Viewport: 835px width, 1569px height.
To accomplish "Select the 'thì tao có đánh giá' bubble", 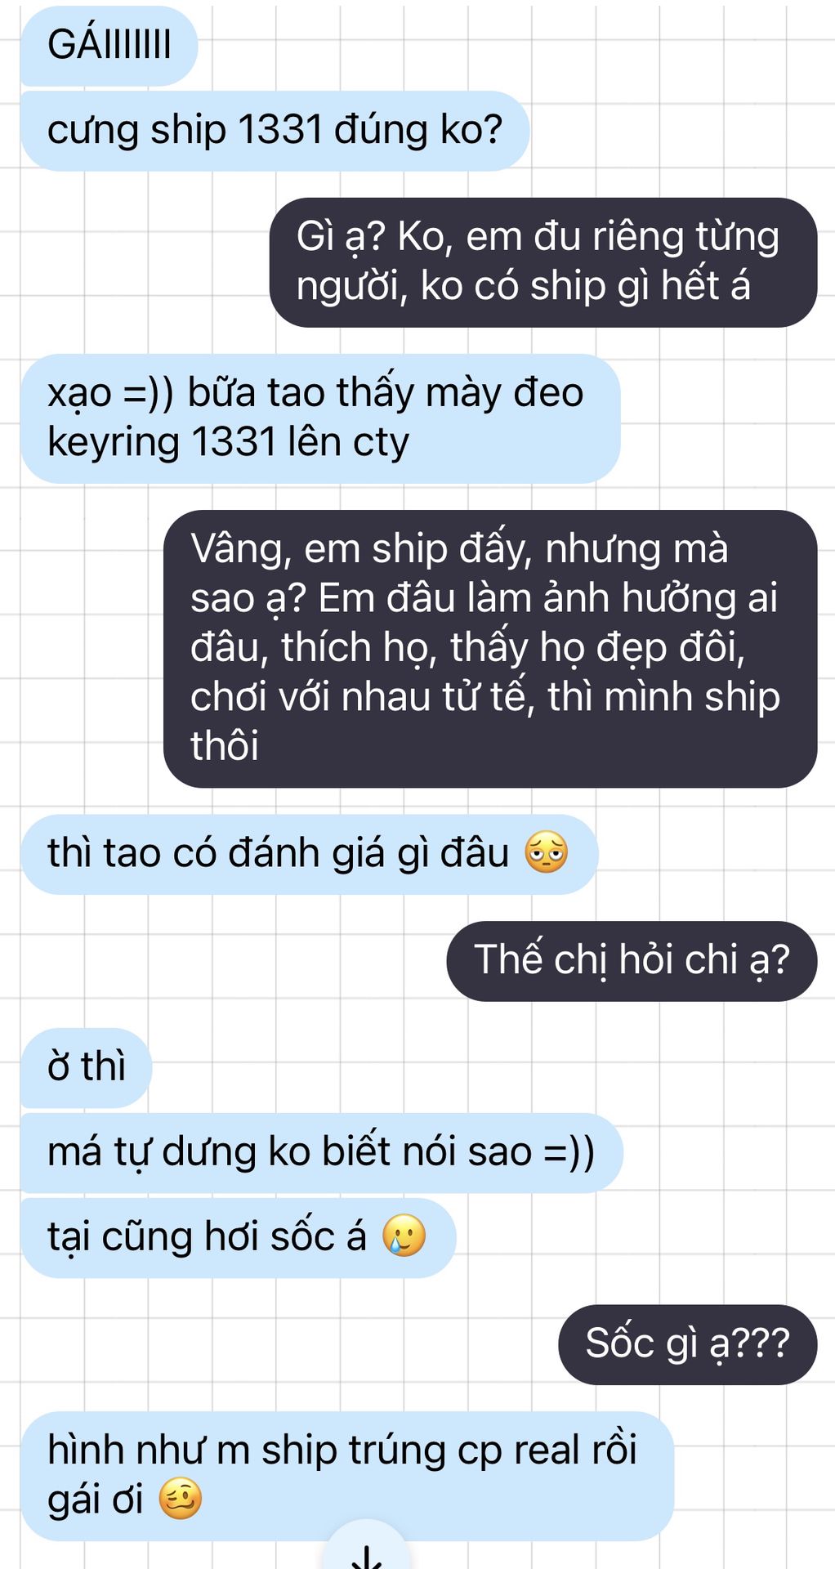I will click(x=310, y=854).
